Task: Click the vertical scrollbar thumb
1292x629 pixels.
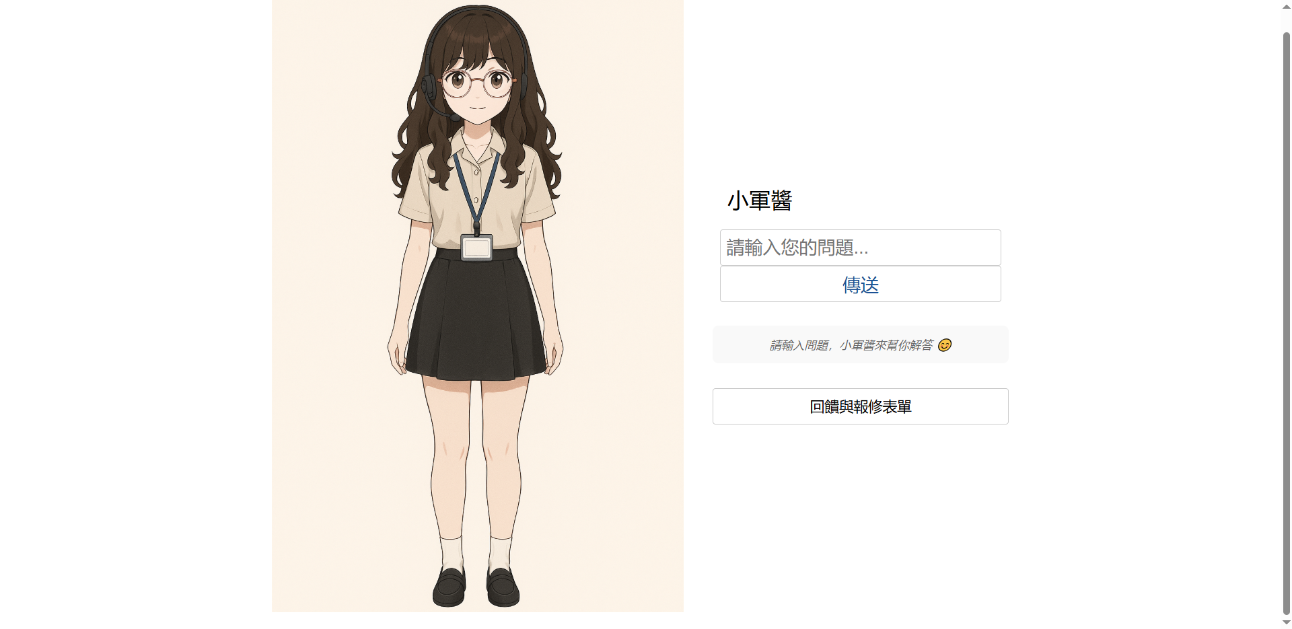Action: (1286, 323)
